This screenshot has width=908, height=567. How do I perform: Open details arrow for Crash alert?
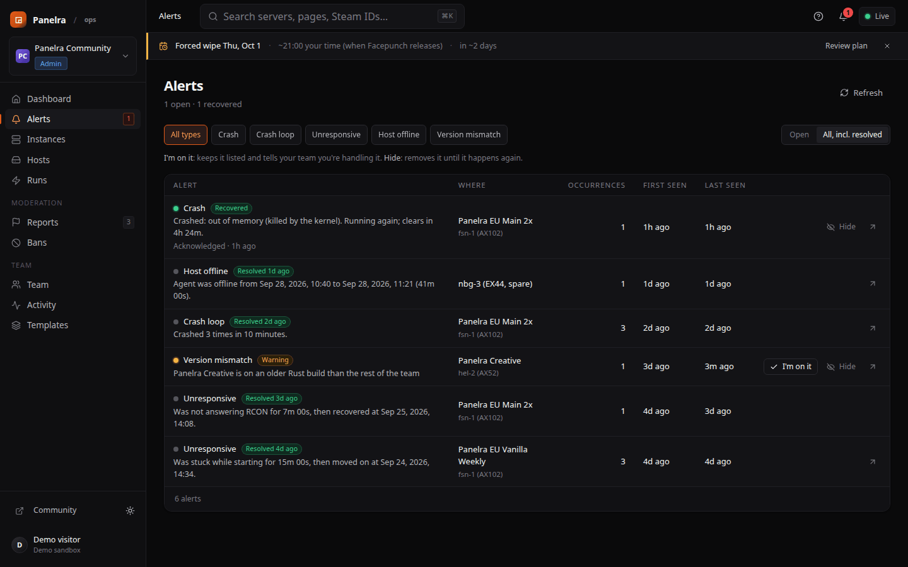[x=873, y=227]
